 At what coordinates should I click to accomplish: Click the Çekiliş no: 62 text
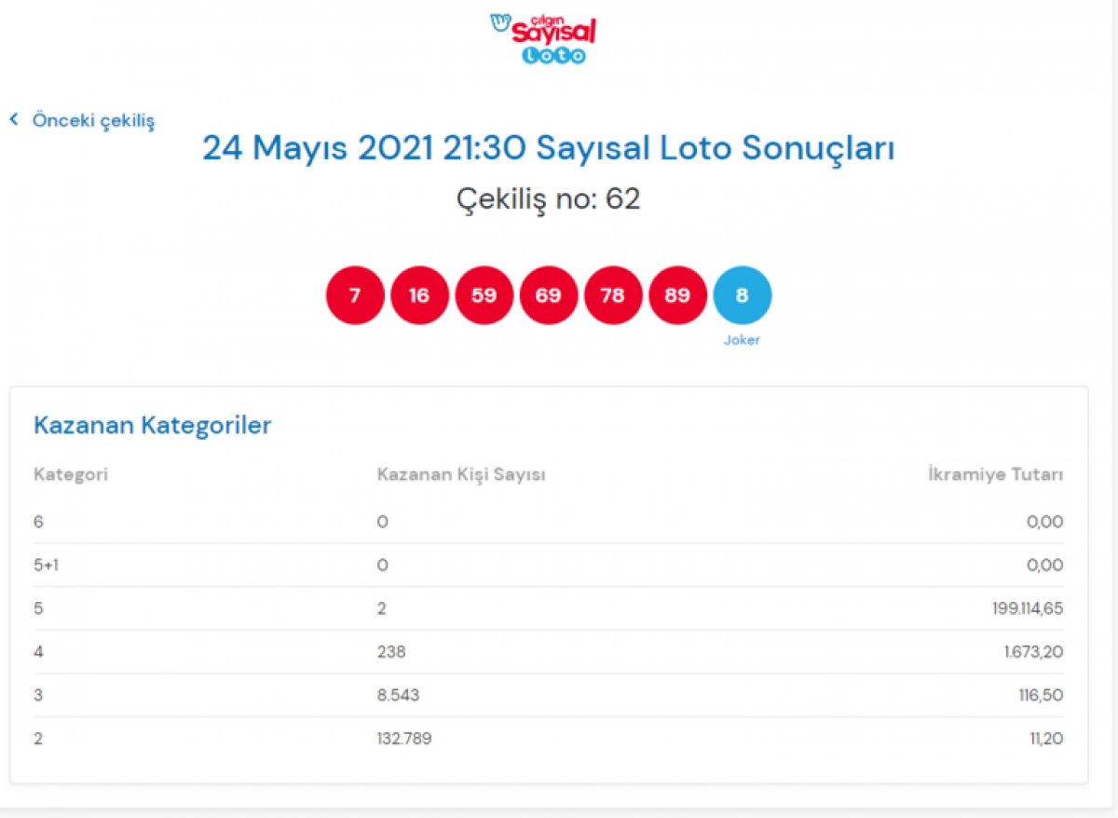click(x=548, y=198)
